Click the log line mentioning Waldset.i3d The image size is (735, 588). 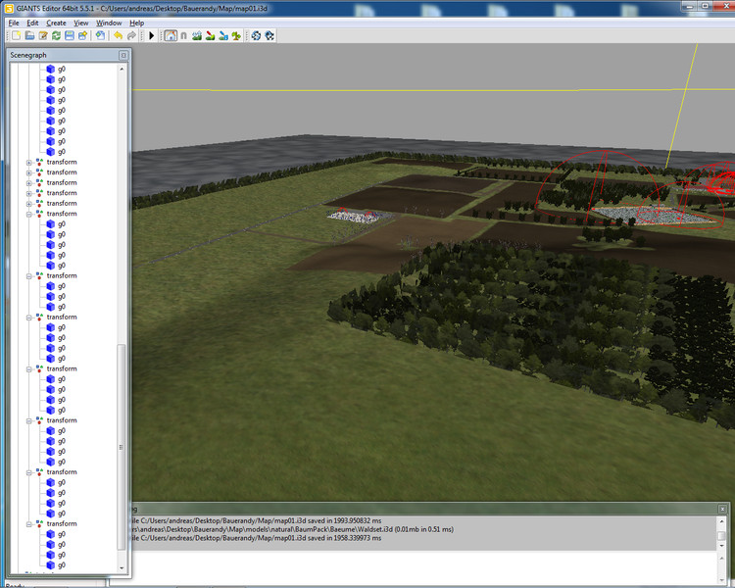tap(292, 529)
